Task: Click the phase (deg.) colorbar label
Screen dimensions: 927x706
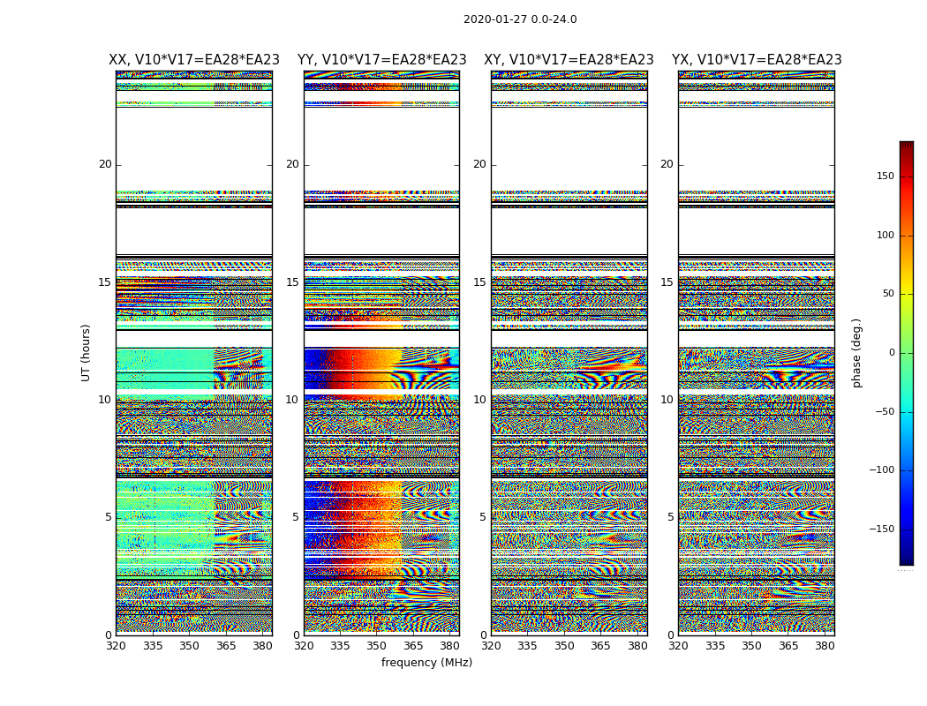Action: click(x=856, y=353)
